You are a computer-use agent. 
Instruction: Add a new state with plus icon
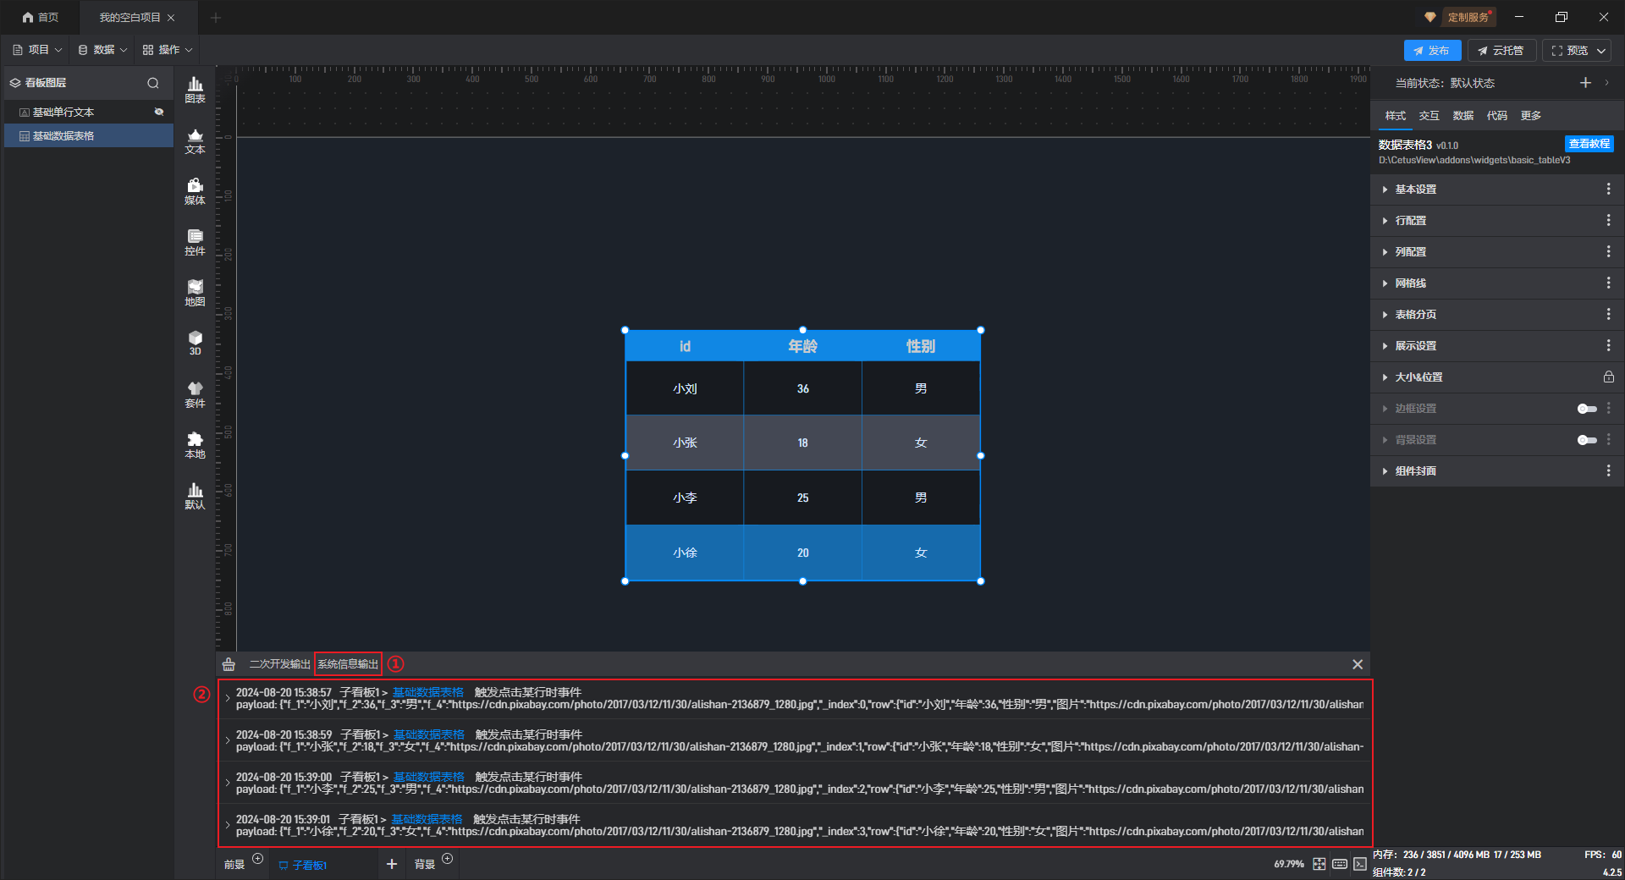(1585, 83)
